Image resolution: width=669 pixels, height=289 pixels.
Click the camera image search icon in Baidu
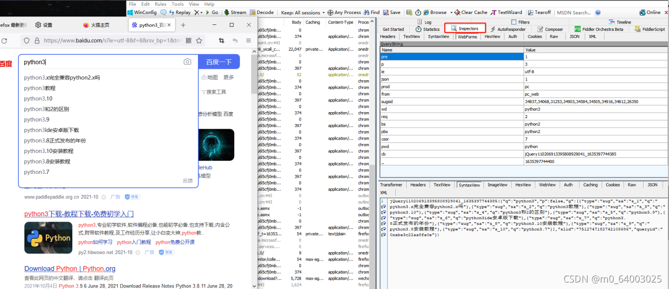coord(187,62)
